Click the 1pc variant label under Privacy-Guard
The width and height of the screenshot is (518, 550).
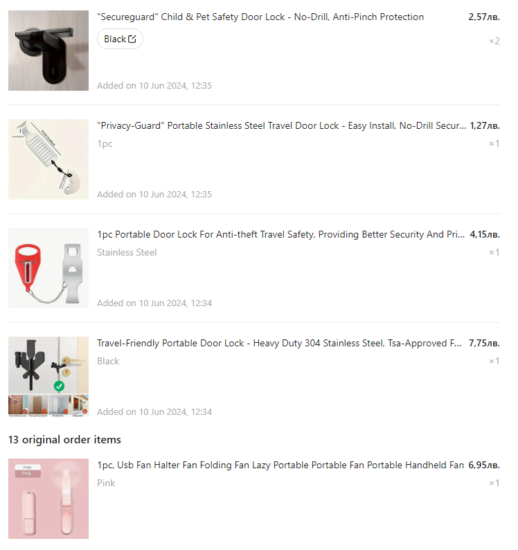pyautogui.click(x=105, y=144)
